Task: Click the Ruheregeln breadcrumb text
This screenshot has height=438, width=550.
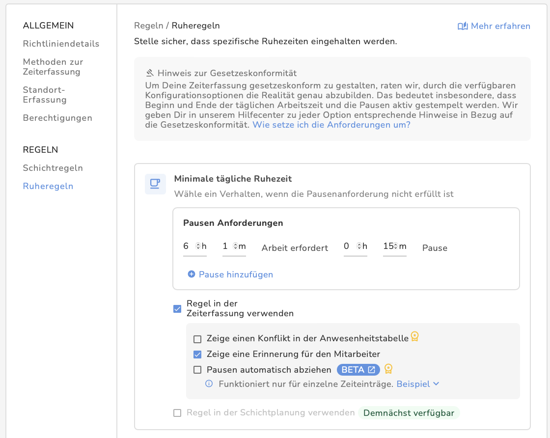Action: [x=196, y=26]
